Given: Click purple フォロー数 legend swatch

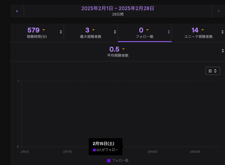Looking at the screenshot, I should pos(109,161).
